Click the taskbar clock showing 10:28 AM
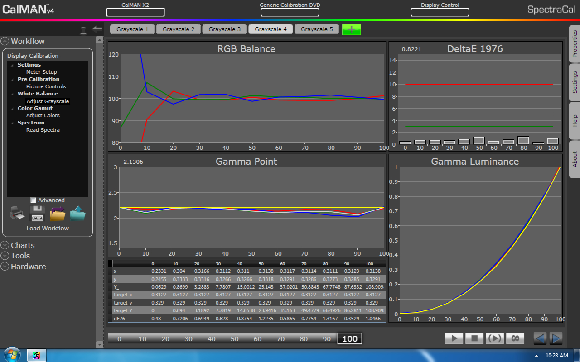Viewport: 580px width, 362px height. coord(557,356)
